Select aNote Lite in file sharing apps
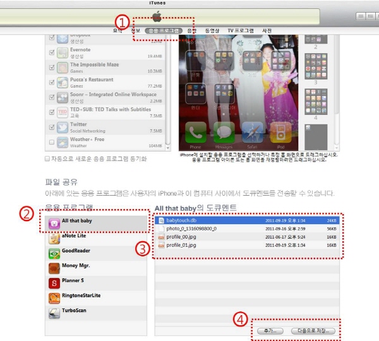 point(96,238)
